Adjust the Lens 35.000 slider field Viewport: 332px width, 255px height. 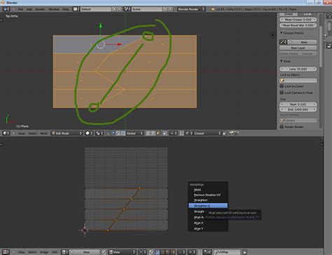[298, 69]
